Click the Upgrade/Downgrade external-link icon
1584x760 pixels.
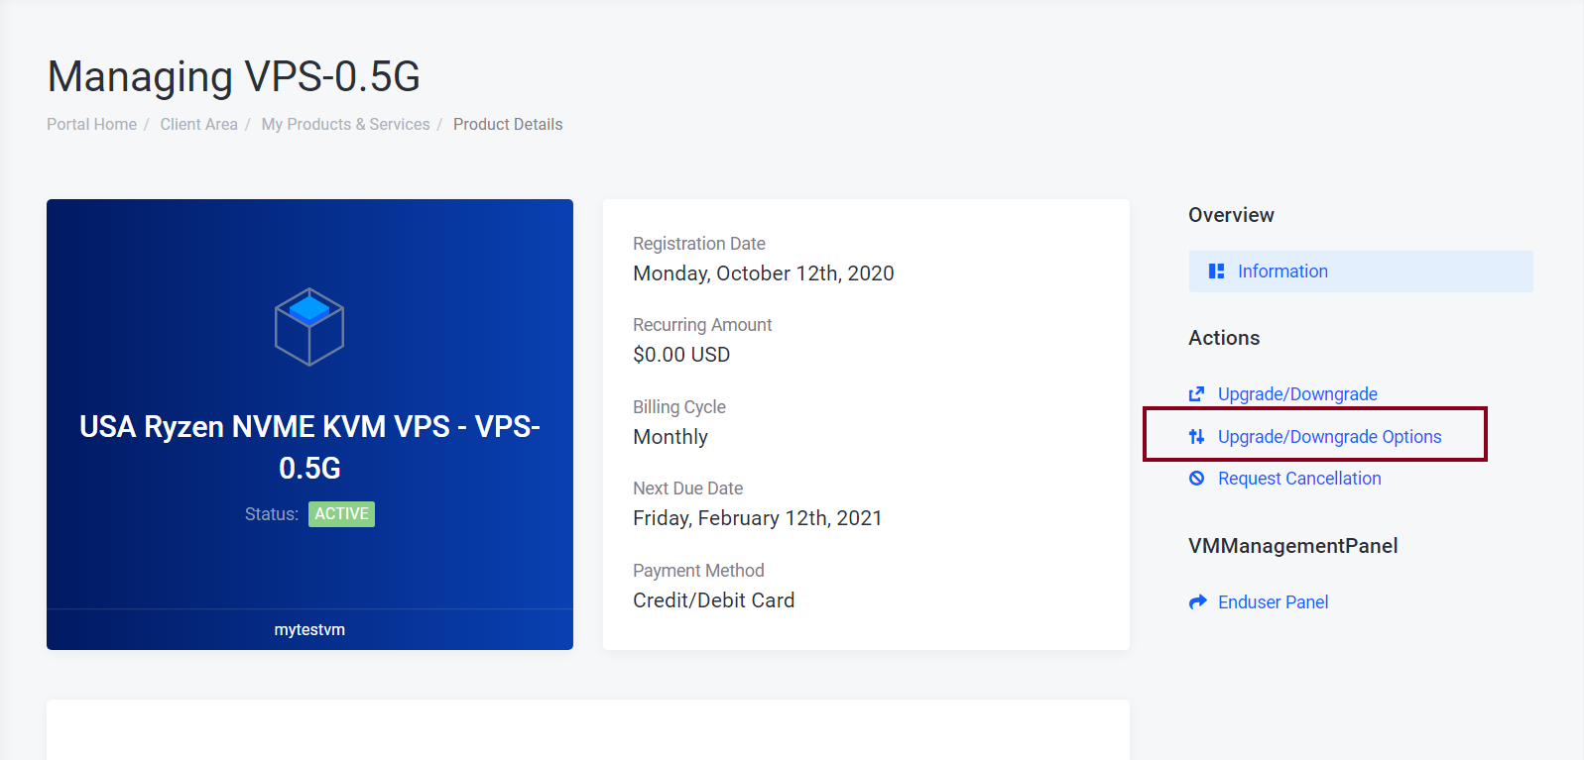point(1196,394)
